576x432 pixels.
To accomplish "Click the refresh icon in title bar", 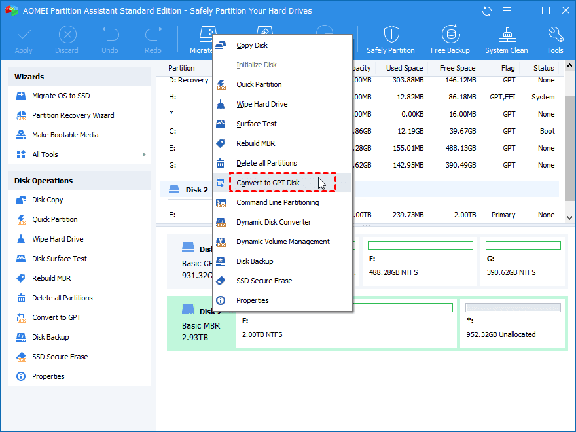I will [487, 11].
